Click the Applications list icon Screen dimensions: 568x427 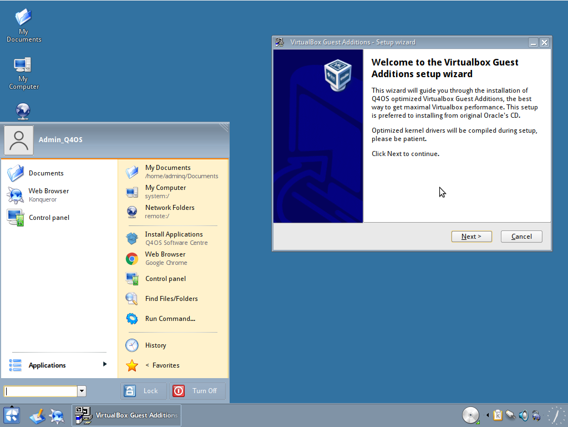click(15, 365)
